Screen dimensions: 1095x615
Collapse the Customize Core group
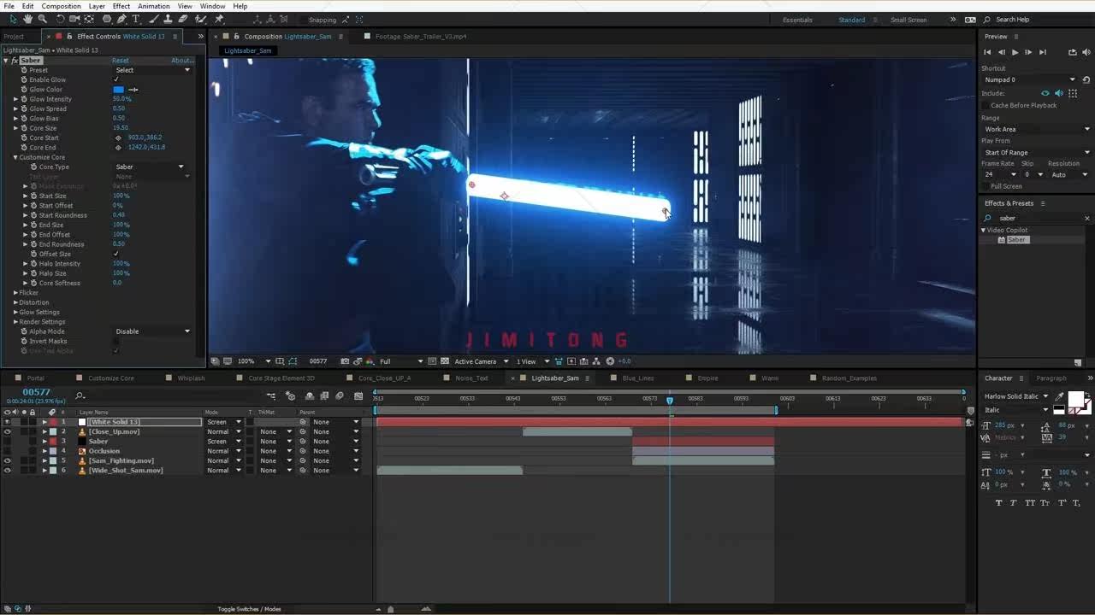click(x=15, y=157)
